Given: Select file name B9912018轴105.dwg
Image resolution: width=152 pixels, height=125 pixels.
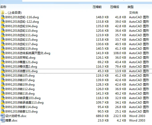Looking at the screenshot, I should point(20,76).
